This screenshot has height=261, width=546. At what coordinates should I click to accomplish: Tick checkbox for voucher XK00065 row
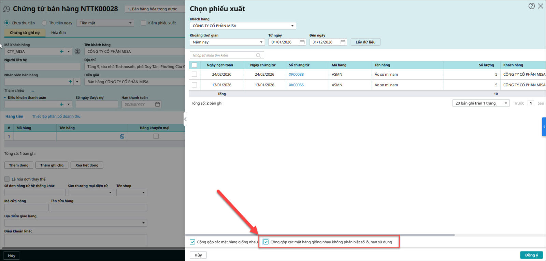point(195,85)
